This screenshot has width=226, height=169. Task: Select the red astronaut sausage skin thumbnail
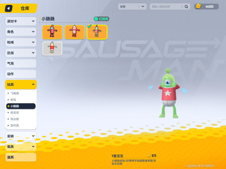52,32
